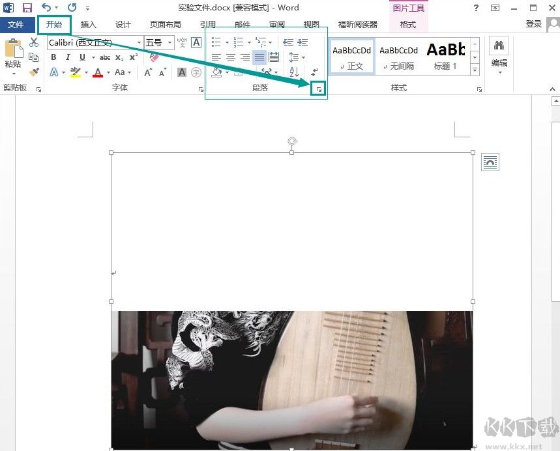Toggle underline formatting
Viewport: 560px width, 451px height.
81,57
